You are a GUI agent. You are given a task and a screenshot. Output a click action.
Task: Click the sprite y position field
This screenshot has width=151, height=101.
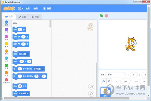[x=145, y=75]
